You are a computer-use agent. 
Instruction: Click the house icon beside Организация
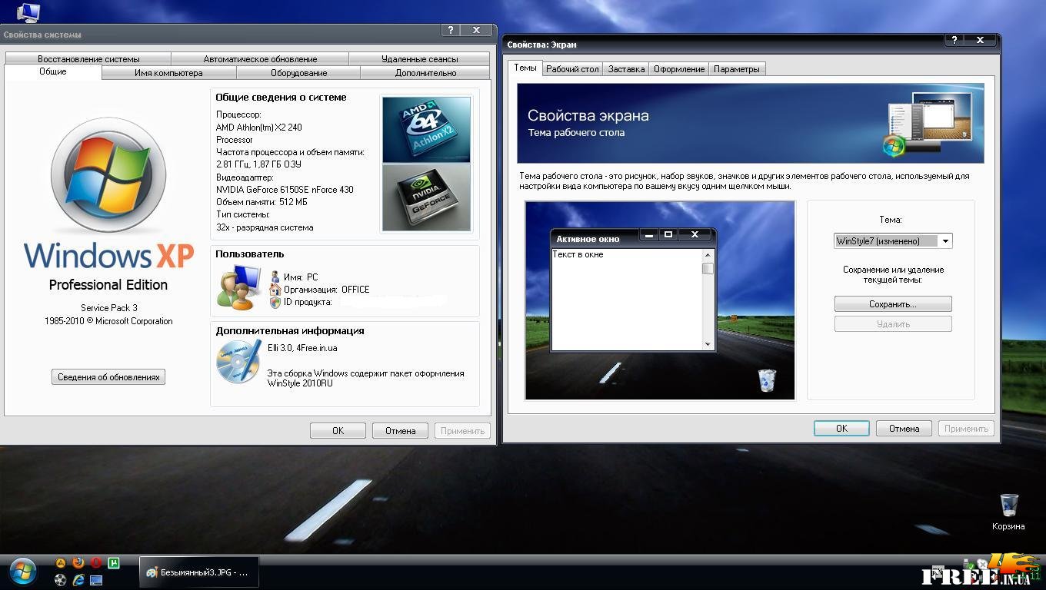tap(275, 290)
